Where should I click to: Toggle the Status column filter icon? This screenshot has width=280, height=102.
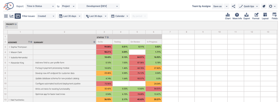(106, 37)
